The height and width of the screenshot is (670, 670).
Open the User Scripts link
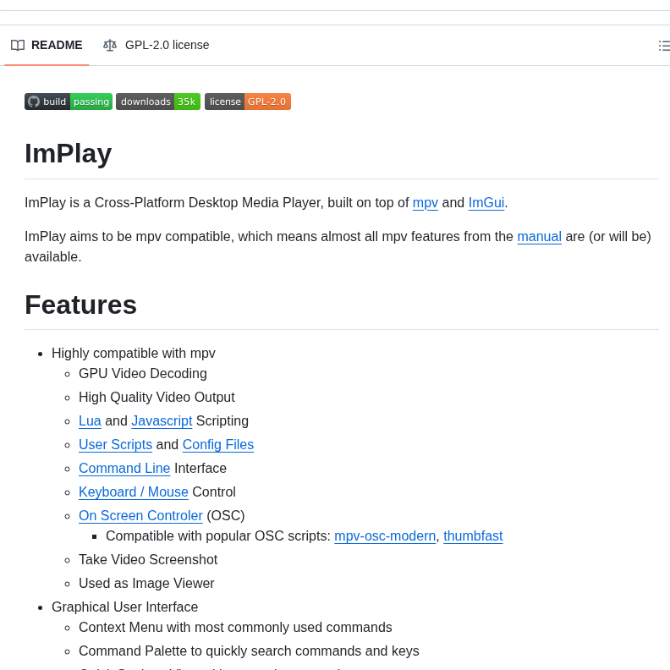[115, 444]
